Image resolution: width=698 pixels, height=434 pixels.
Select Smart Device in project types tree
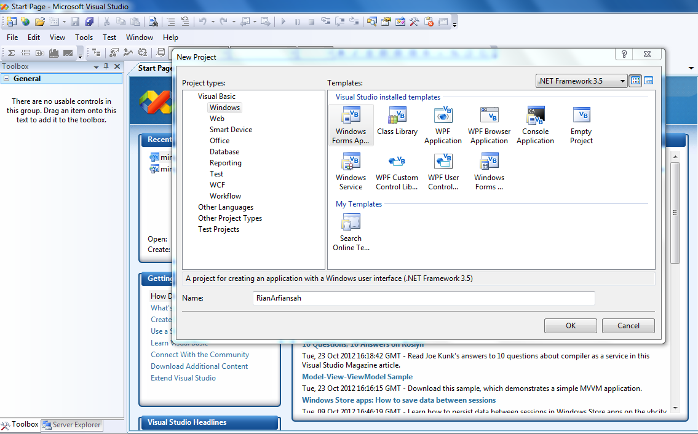[231, 130]
